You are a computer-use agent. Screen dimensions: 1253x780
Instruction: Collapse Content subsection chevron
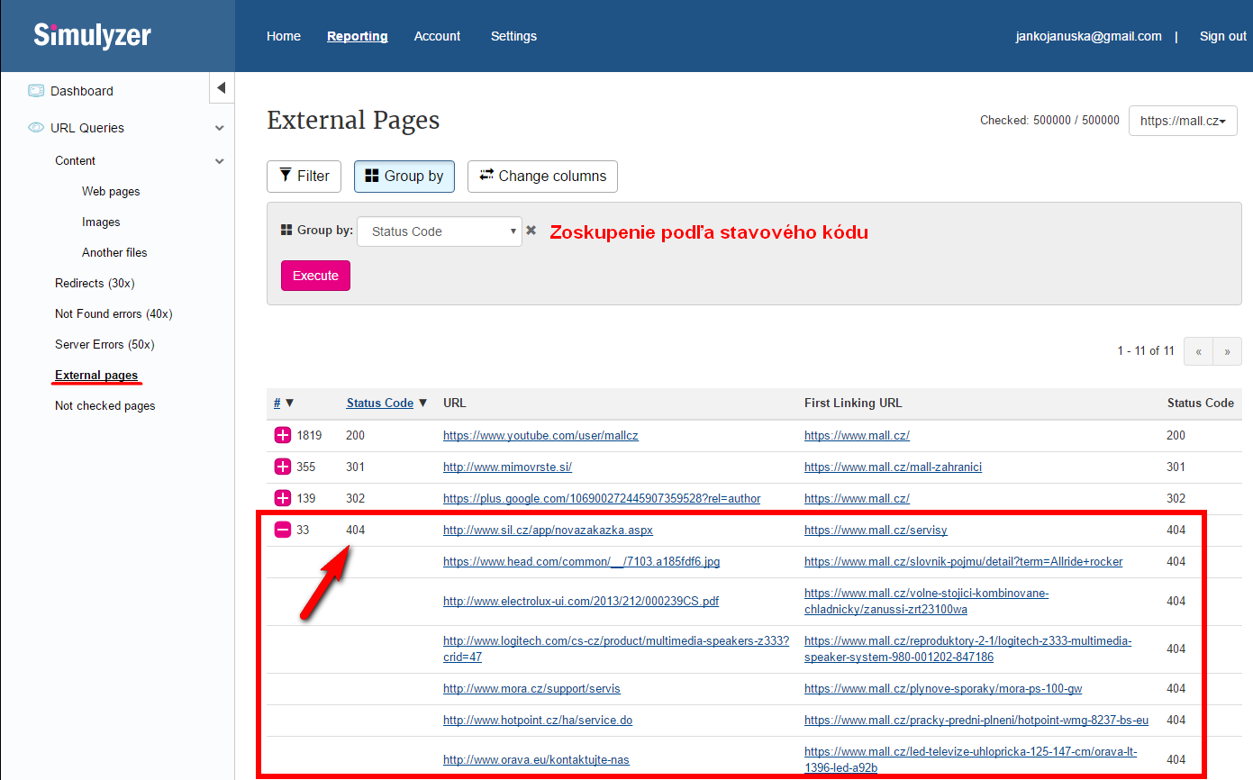click(219, 160)
